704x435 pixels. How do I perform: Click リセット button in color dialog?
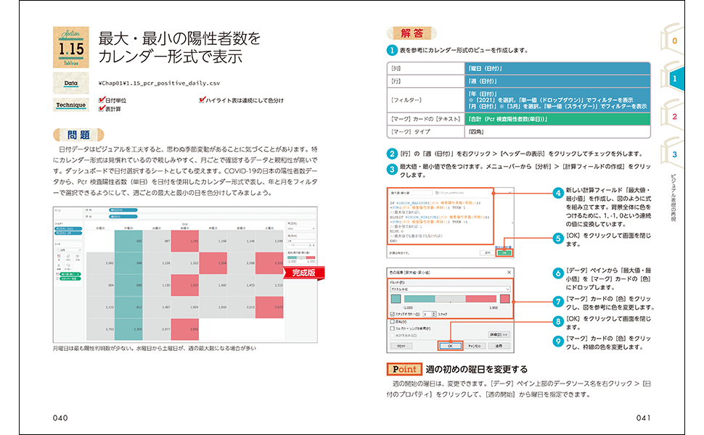(401, 346)
